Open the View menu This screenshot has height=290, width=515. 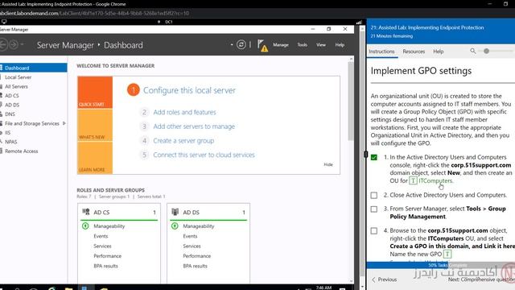pos(321,45)
